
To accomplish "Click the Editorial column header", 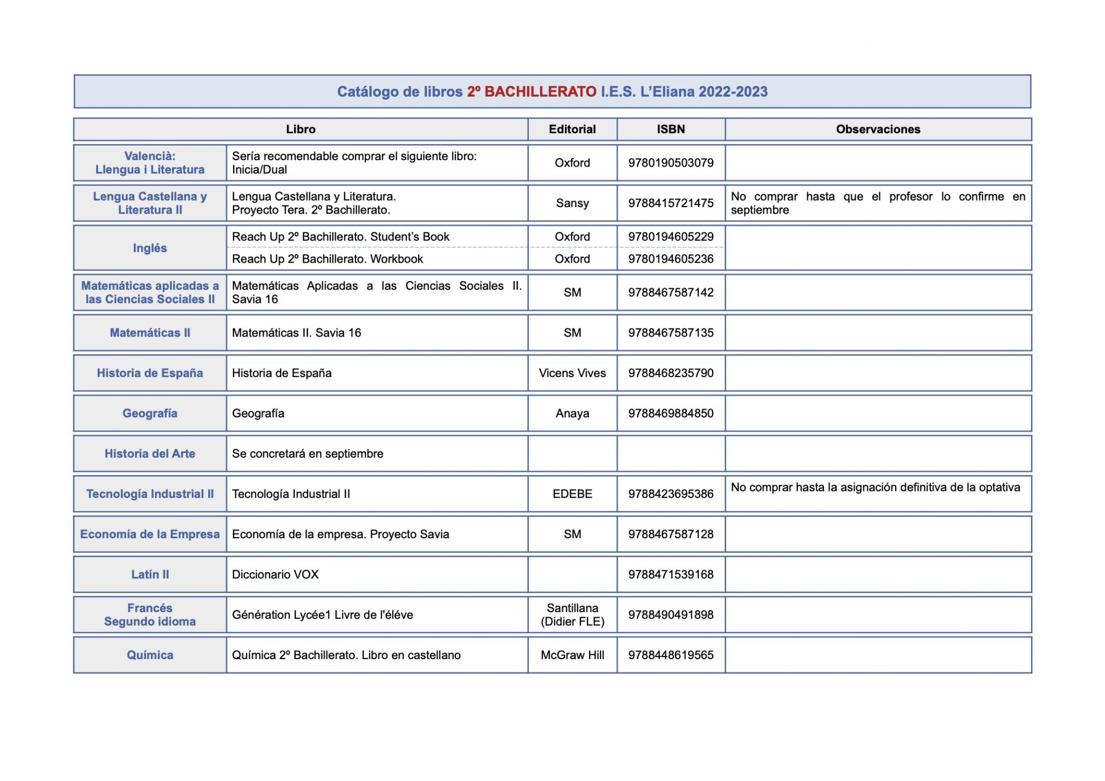I will 572,129.
